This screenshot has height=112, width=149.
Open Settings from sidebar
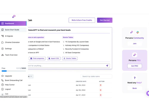coord(8,49)
